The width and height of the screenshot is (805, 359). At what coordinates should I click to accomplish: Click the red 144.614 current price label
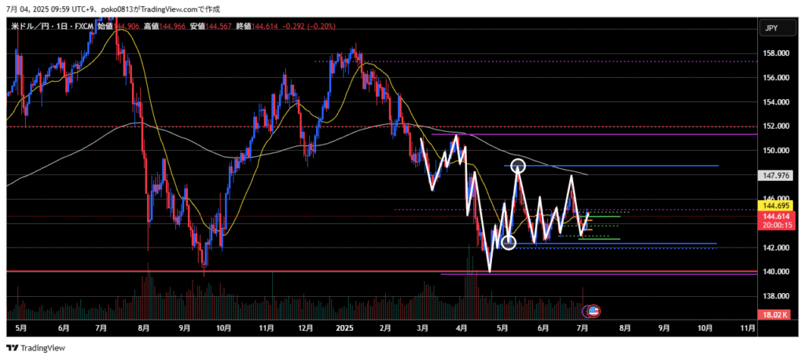coord(770,215)
